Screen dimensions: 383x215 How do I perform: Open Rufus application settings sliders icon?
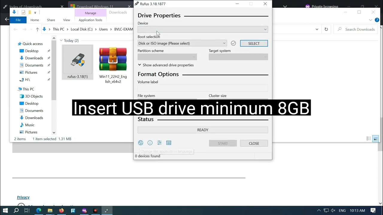coord(159,143)
